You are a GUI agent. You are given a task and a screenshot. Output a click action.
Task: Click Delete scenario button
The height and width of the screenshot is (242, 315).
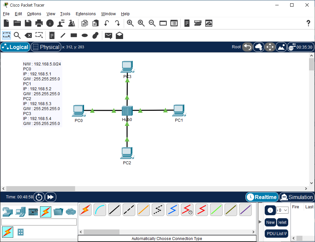[x=283, y=222]
